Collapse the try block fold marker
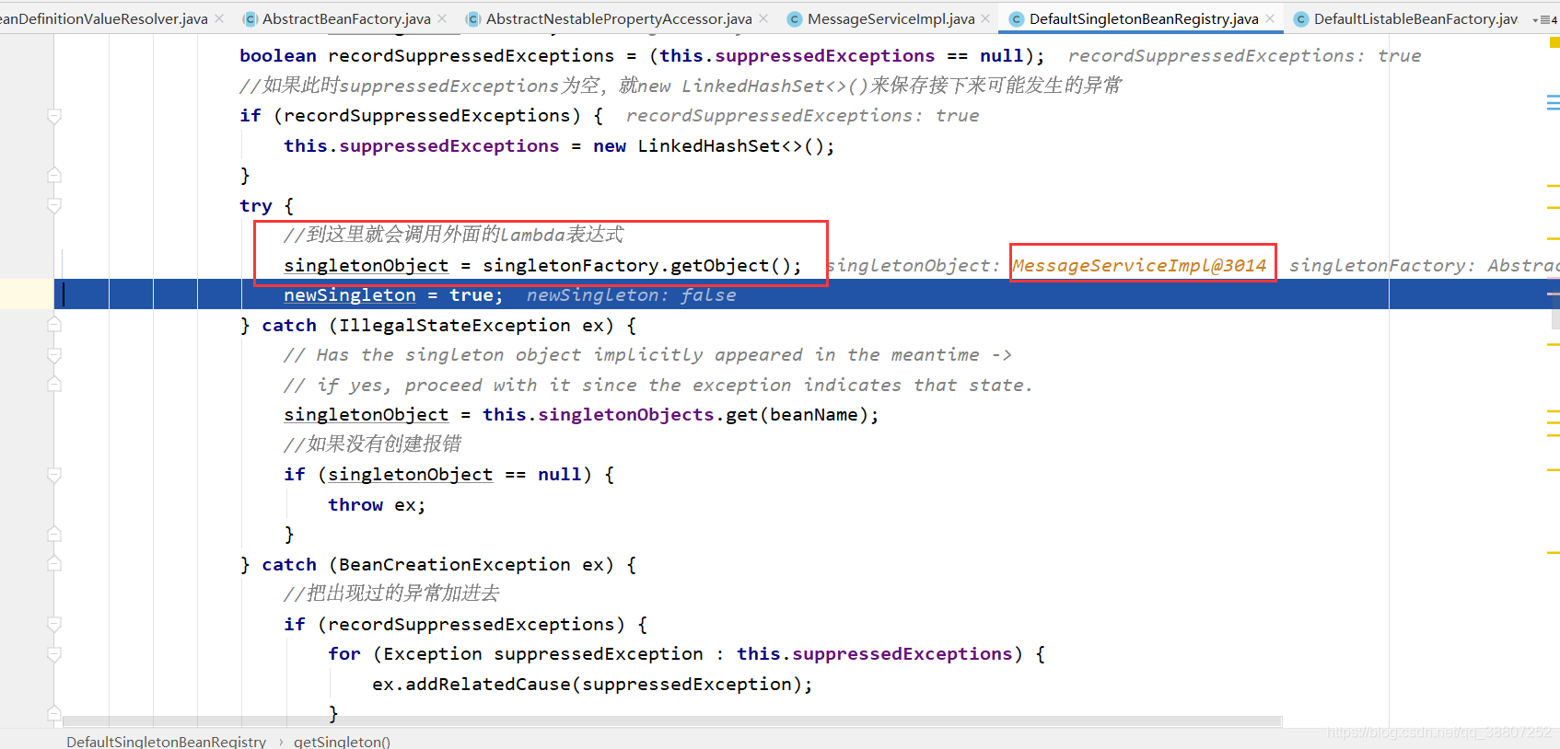Image resolution: width=1560 pixels, height=749 pixels. coord(54,205)
